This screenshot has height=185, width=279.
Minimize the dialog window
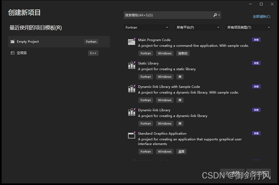point(250,4)
